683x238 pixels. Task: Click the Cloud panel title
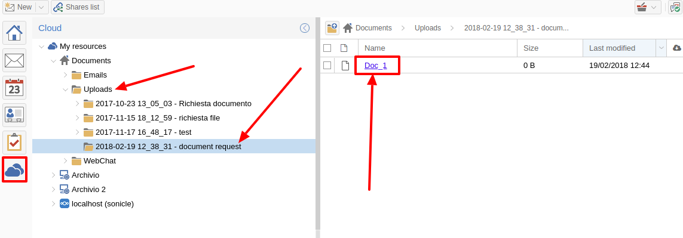50,28
